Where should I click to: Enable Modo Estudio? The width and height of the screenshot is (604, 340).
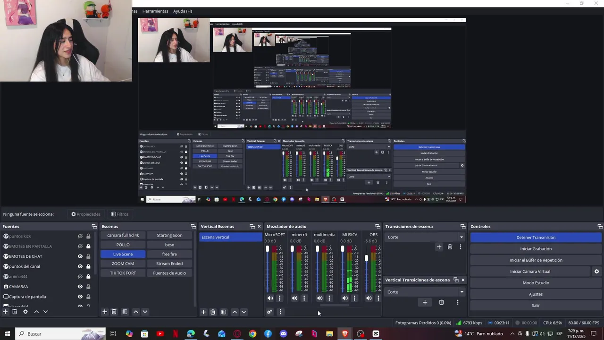(536, 283)
